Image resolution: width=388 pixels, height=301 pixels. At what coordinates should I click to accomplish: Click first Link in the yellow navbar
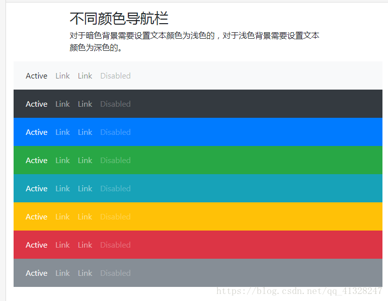tap(62, 217)
